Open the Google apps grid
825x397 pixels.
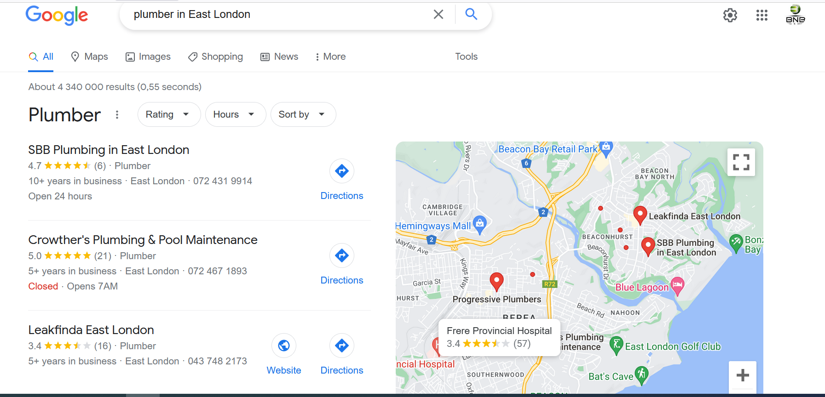click(x=762, y=15)
